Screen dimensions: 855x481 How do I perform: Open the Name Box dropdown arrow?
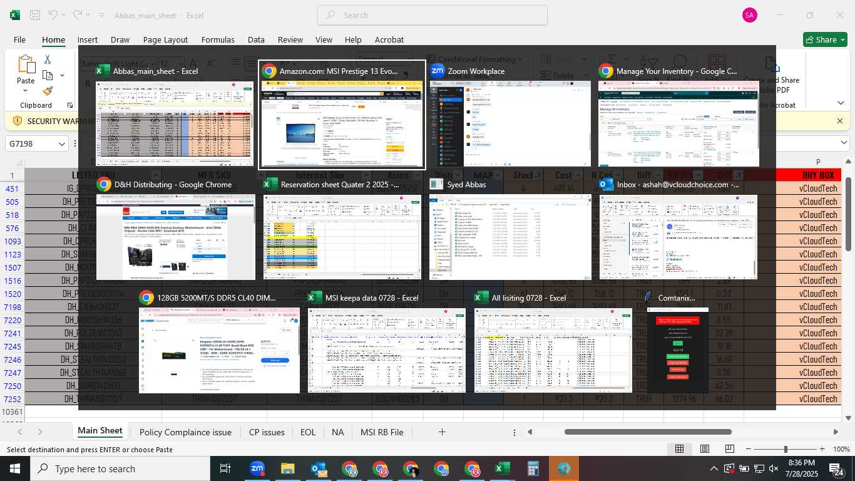click(x=62, y=143)
